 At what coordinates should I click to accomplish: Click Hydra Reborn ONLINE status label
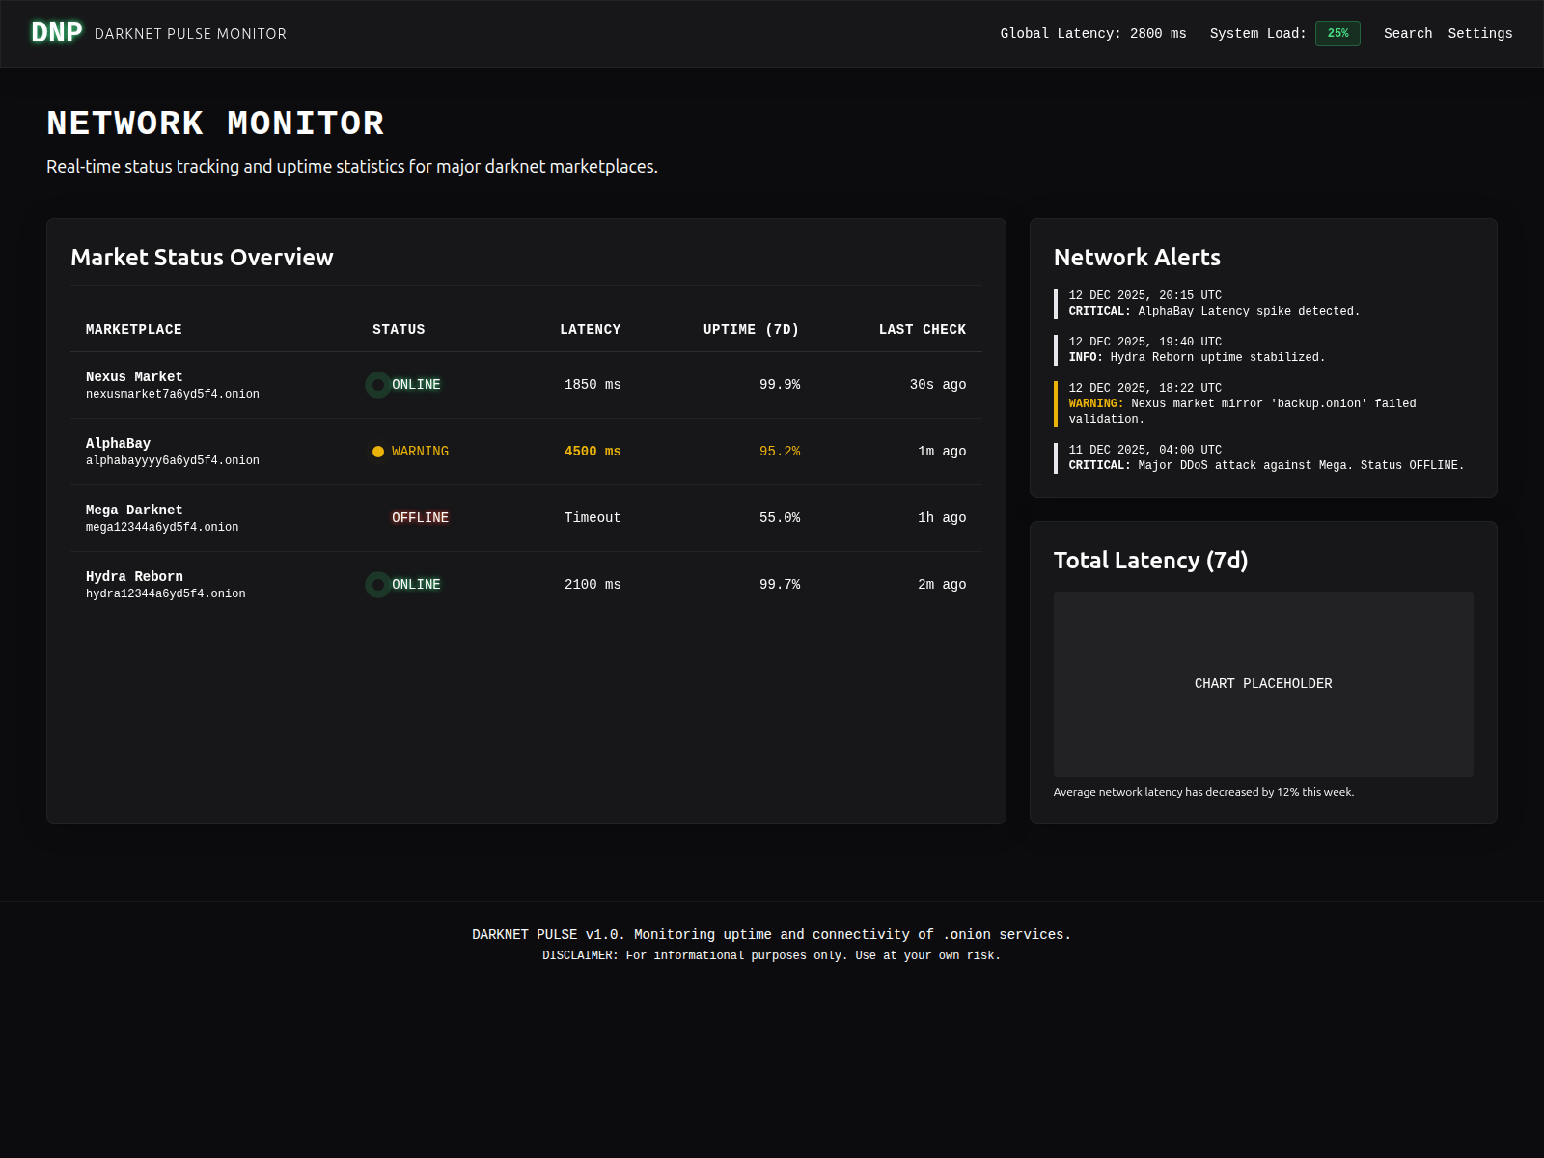[x=416, y=585]
